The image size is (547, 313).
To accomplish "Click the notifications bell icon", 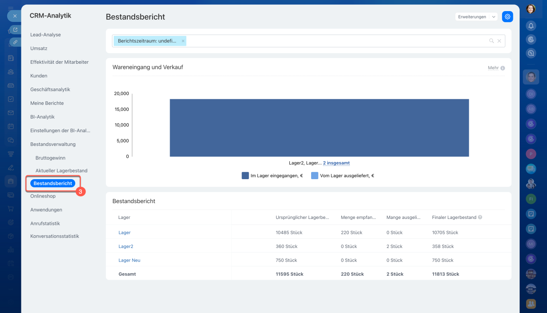I will tap(531, 26).
